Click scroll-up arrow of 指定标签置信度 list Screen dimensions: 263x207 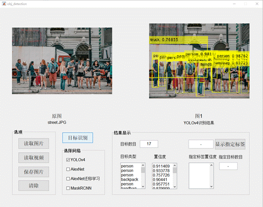coord(211,165)
